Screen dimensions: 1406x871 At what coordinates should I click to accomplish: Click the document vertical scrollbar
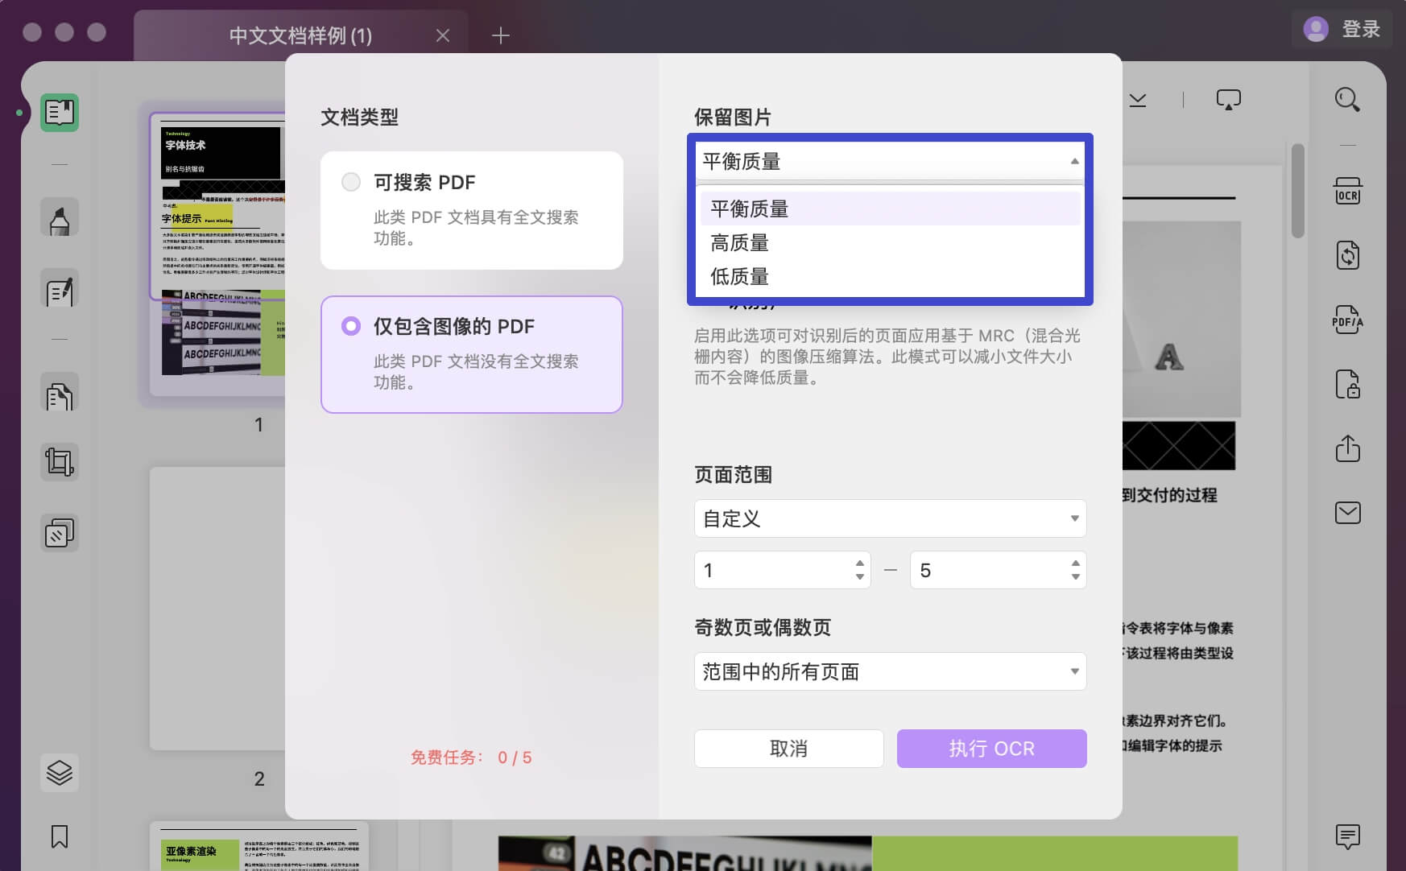coord(1297,191)
